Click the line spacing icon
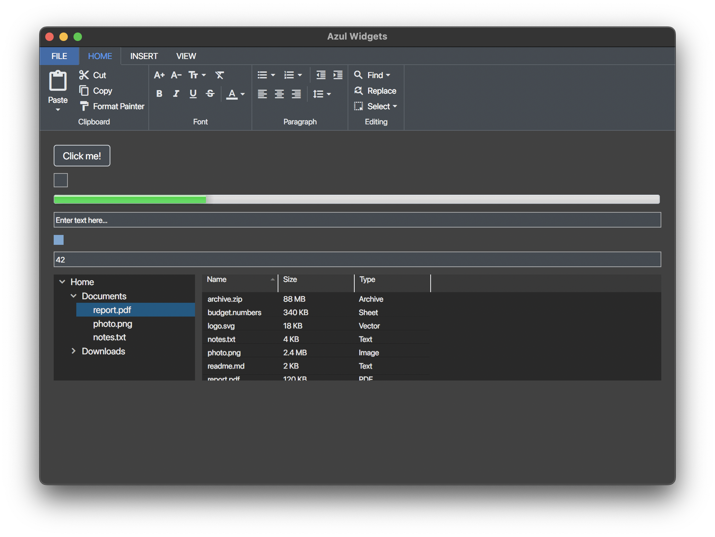Image resolution: width=715 pixels, height=537 pixels. point(318,94)
